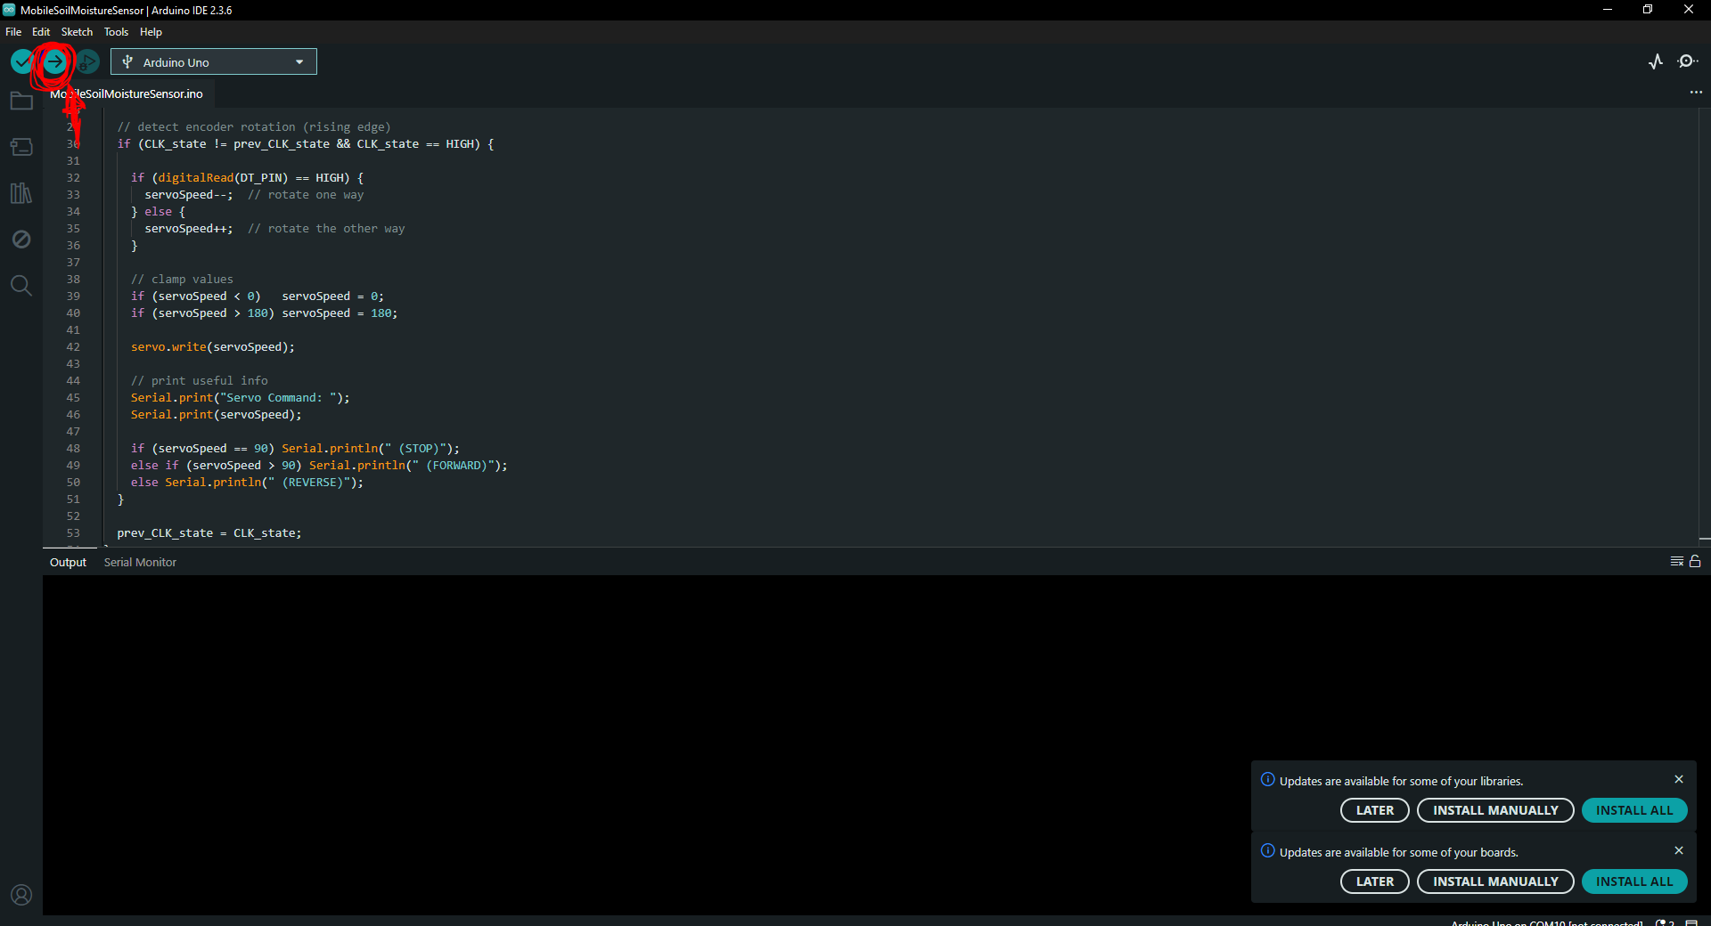Select the MobileSoilMoistureSensor.ino editor tab

coord(127,93)
